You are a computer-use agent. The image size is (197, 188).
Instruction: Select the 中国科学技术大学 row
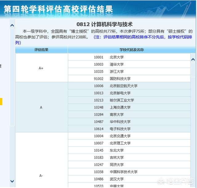pos(129,172)
